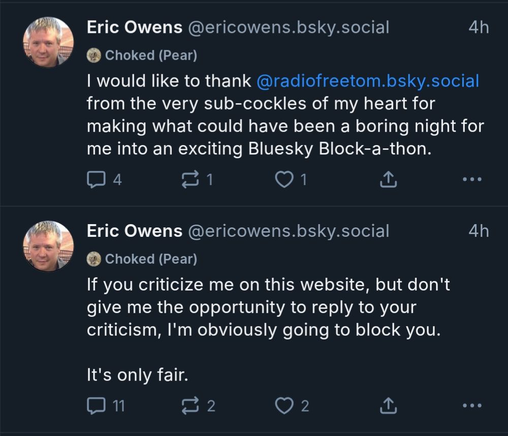Open the three-dot menu on the first post

pyautogui.click(x=472, y=179)
